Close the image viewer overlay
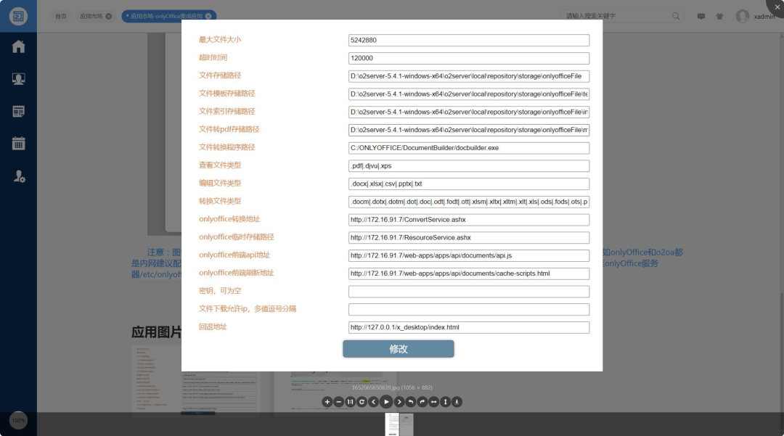The image size is (784, 436). point(777,7)
